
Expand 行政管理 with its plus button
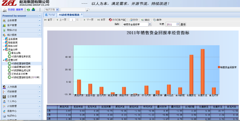(x=39, y=92)
